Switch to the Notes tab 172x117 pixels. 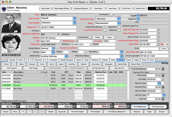point(113,60)
